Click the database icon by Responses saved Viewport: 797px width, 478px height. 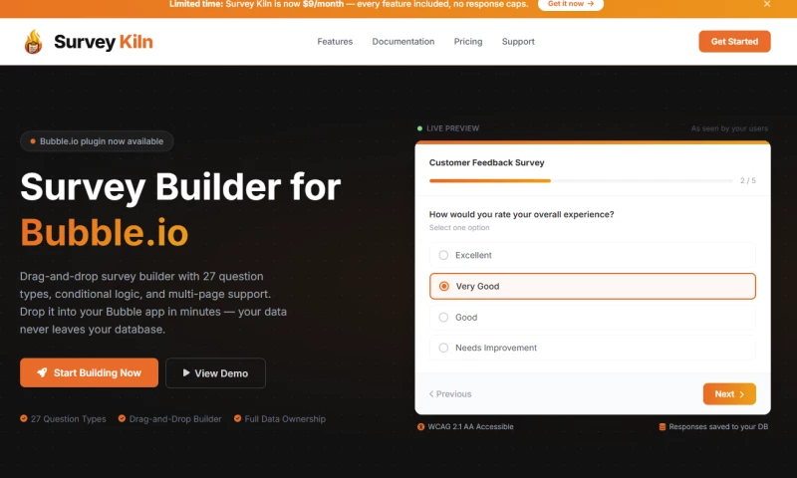point(663,426)
